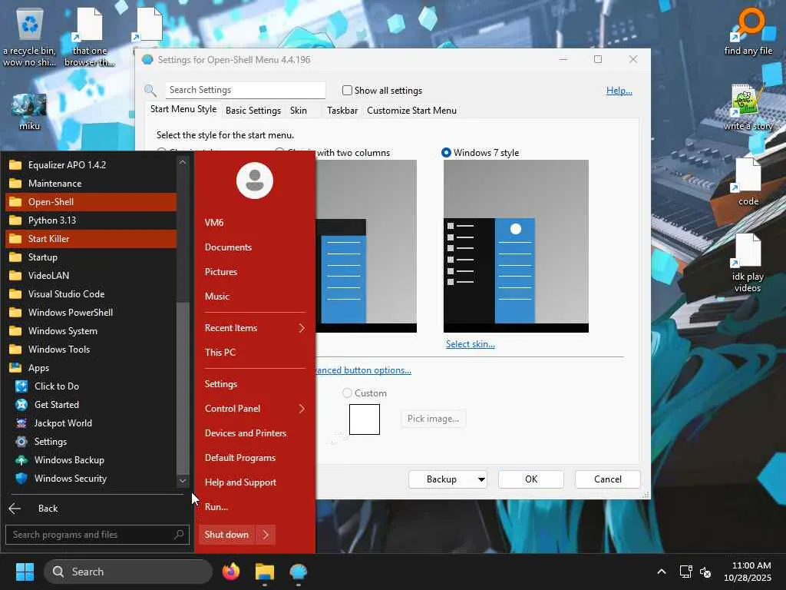Screen dimensions: 786x590
Task: Open the Visual Studio Code folder
Action: click(x=91, y=294)
